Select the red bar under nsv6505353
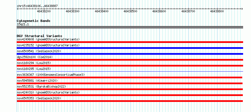 130,101
